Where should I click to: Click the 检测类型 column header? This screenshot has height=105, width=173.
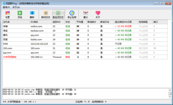click(x=145, y=22)
